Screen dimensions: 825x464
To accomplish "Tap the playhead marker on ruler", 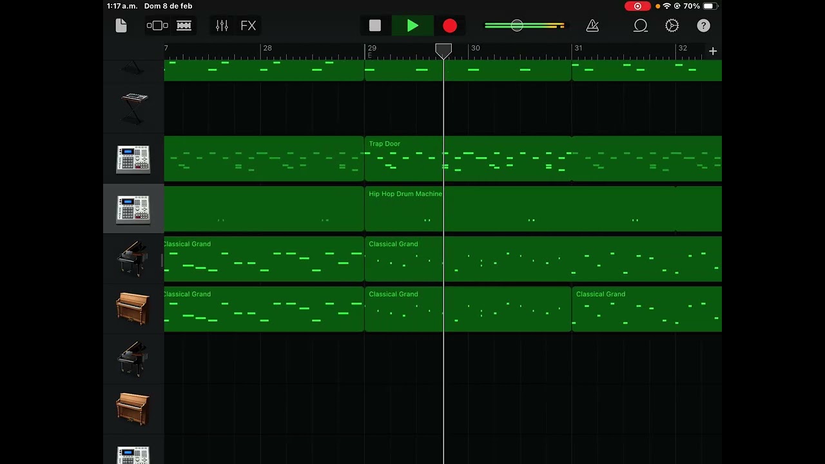I will pyautogui.click(x=443, y=51).
